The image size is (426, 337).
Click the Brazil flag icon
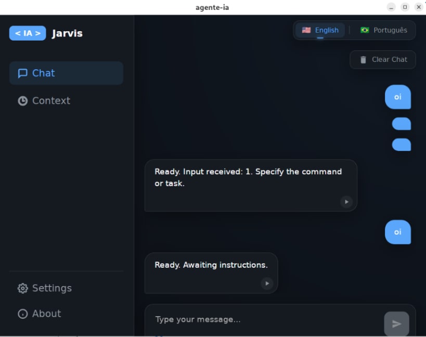[x=365, y=30]
